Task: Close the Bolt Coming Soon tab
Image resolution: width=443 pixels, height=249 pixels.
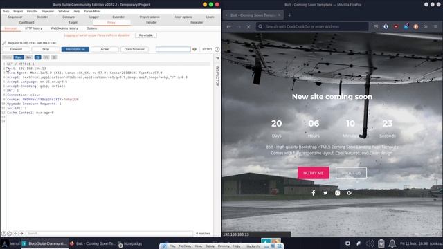Action: (x=280, y=15)
